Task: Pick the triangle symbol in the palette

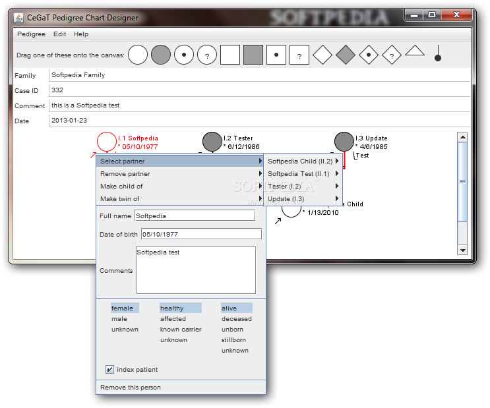Action: [x=415, y=51]
